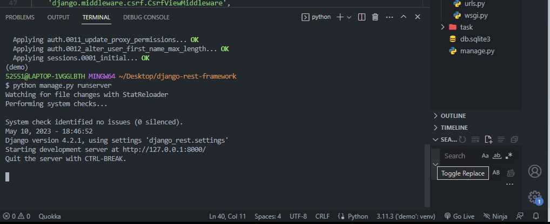Maximize panel size with the up chevron
This screenshot has height=224, width=550.
pos(404,17)
